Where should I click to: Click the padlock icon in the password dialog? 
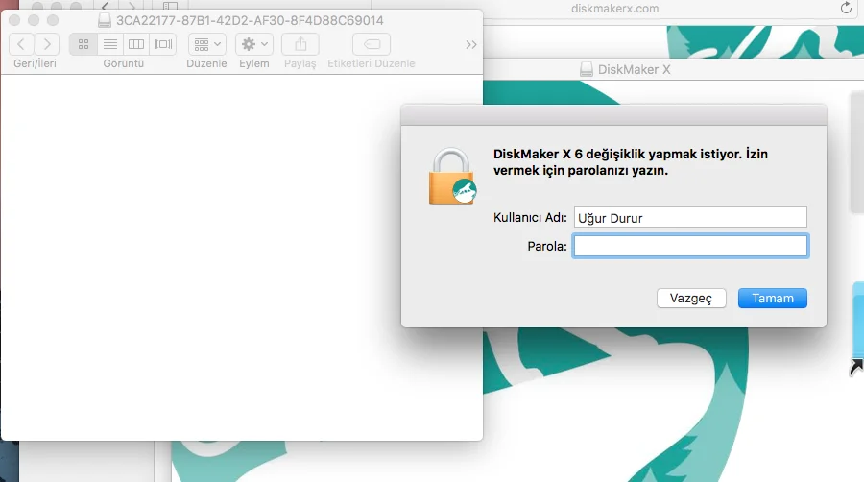pyautogui.click(x=451, y=177)
